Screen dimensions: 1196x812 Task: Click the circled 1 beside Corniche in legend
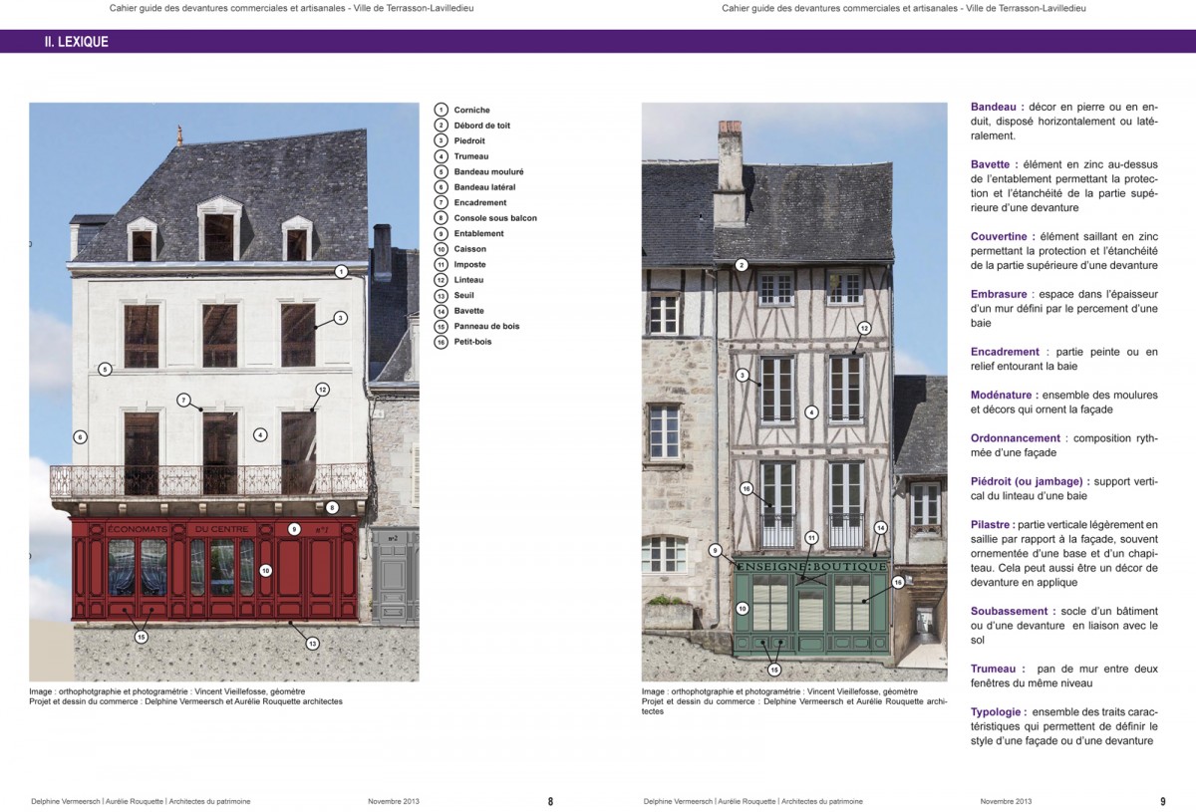(441, 110)
